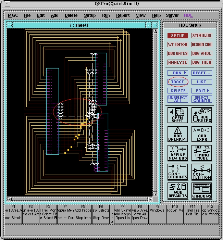Image resolution: width=223 pixels, height=240 pixels.
Task: Select the Contention icon
Action: [202, 172]
